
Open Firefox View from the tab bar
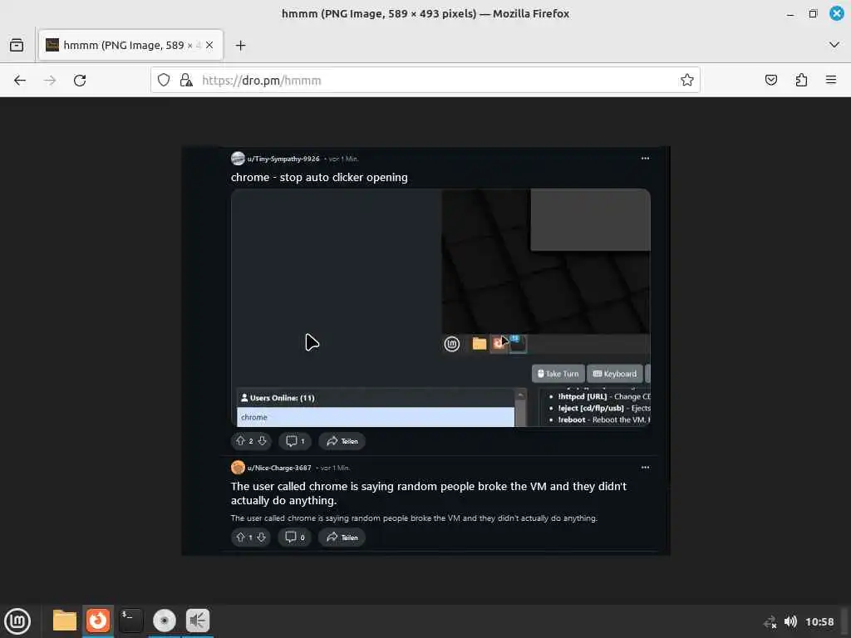(17, 45)
